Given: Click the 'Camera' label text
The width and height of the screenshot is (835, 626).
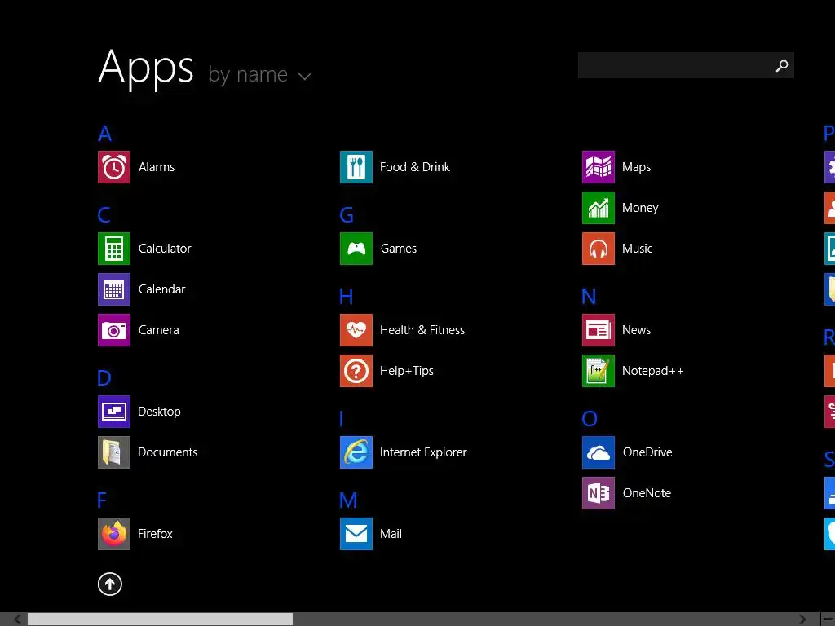Looking at the screenshot, I should [159, 330].
